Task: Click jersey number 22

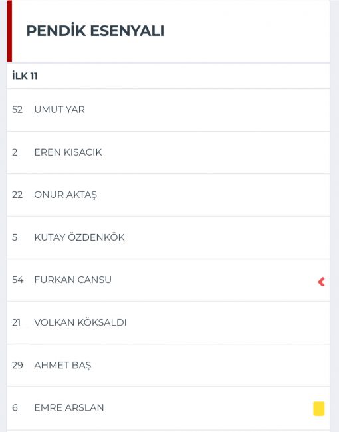Action: click(x=17, y=195)
